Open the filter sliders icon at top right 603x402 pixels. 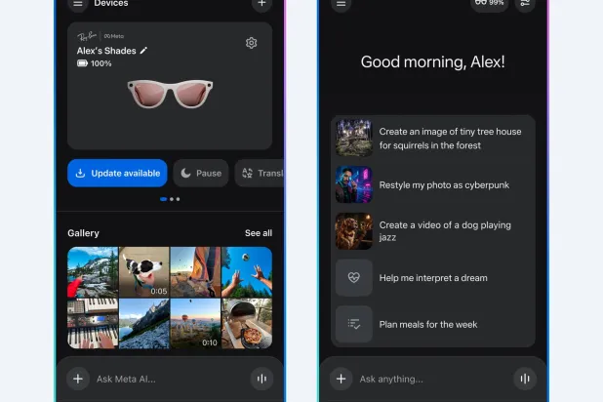pos(525,4)
